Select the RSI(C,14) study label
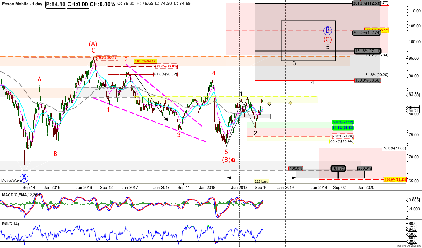The height and width of the screenshot is (248, 422). coord(10,224)
